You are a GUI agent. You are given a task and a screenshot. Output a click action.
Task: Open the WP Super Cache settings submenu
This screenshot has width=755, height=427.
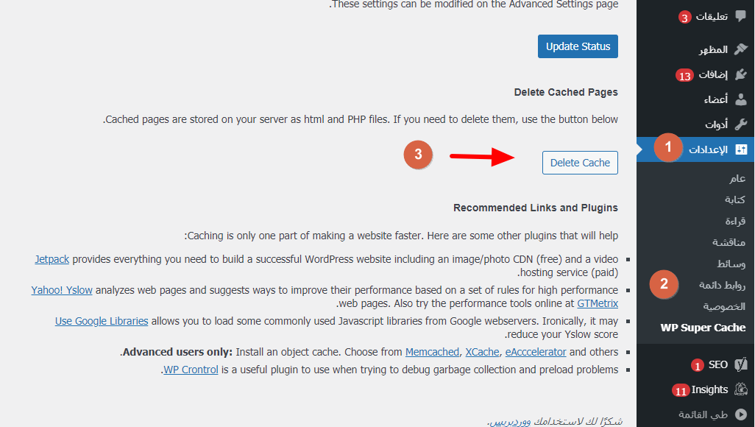pos(703,328)
